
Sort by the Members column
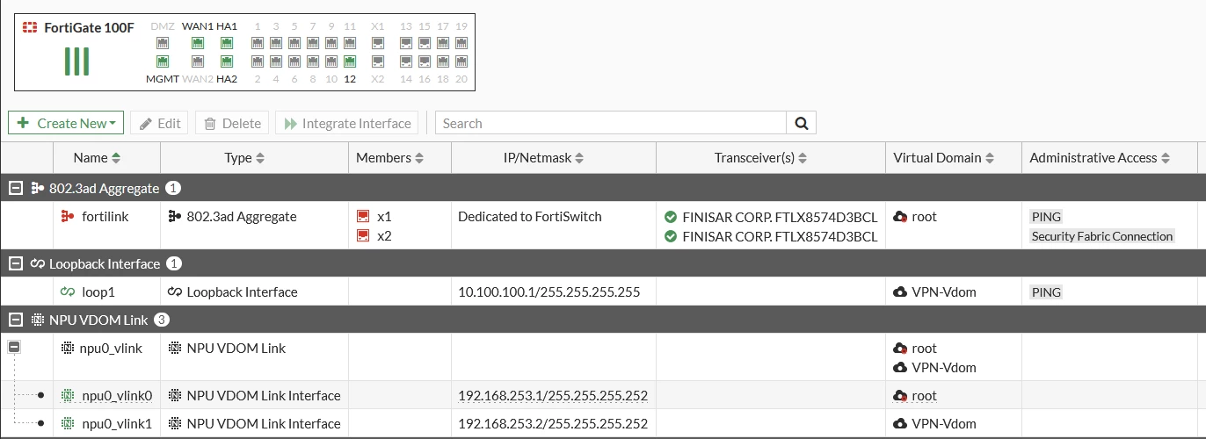point(390,158)
